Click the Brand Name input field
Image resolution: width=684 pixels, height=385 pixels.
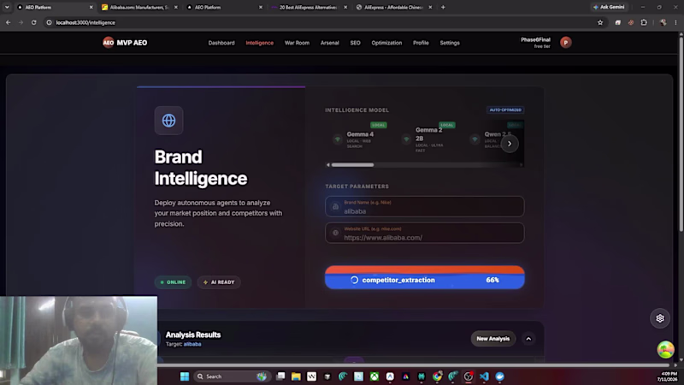(x=424, y=206)
